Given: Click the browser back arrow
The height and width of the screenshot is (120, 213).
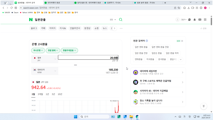Looking at the screenshot, I should click(3, 8).
